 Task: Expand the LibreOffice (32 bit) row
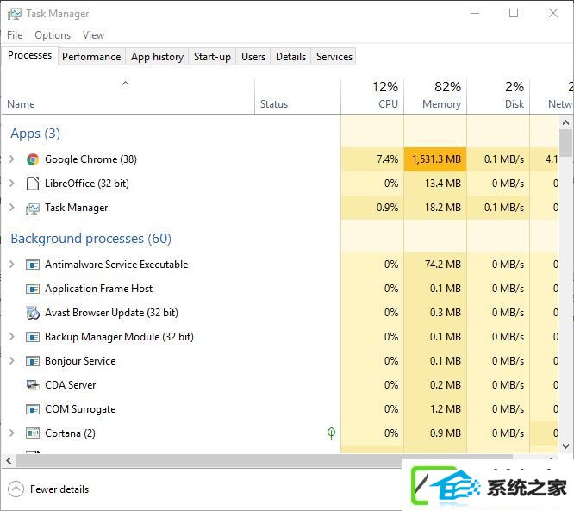(x=12, y=183)
